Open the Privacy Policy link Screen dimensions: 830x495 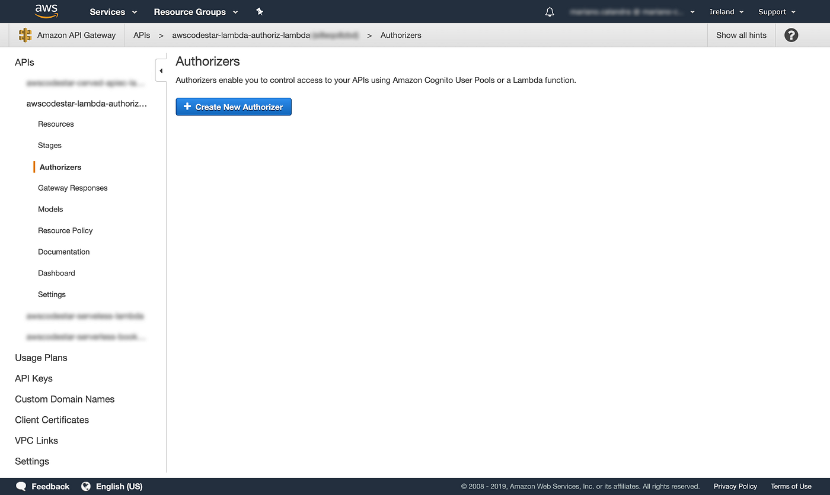pyautogui.click(x=735, y=486)
